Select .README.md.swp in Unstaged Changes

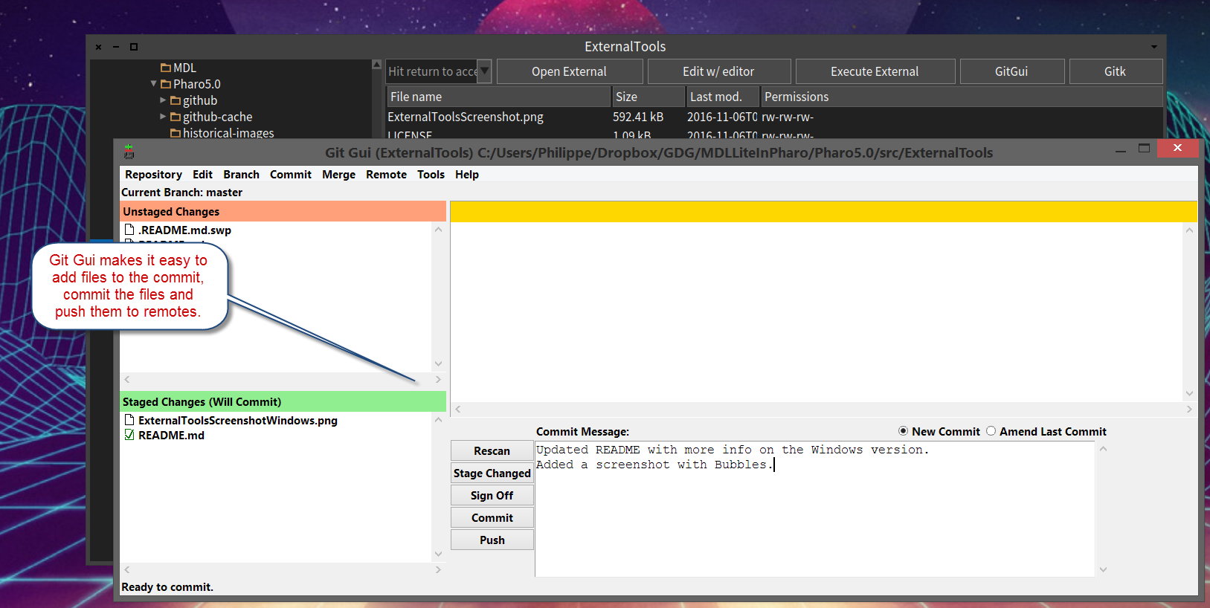tap(184, 230)
